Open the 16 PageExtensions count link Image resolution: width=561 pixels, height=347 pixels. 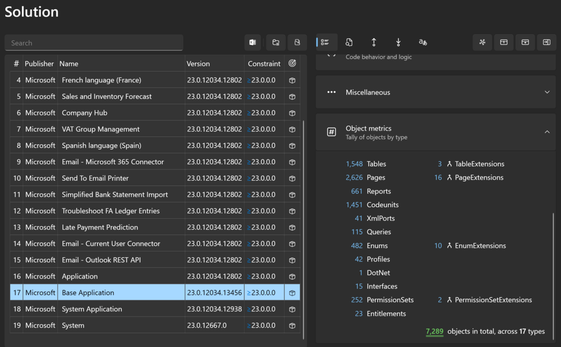(x=438, y=178)
